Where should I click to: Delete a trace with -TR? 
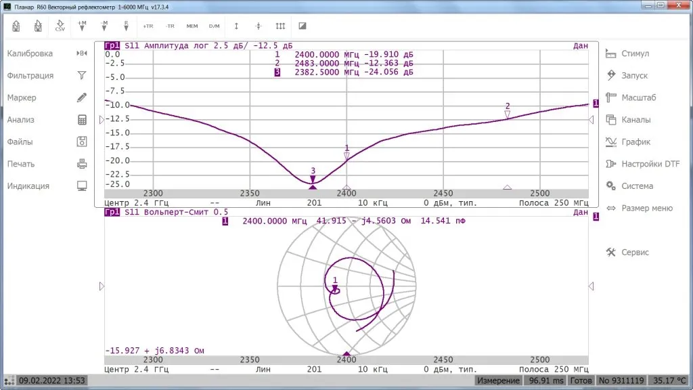point(170,26)
